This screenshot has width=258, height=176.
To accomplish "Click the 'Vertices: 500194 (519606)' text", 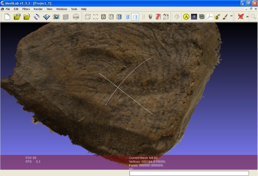I will tap(147, 162).
